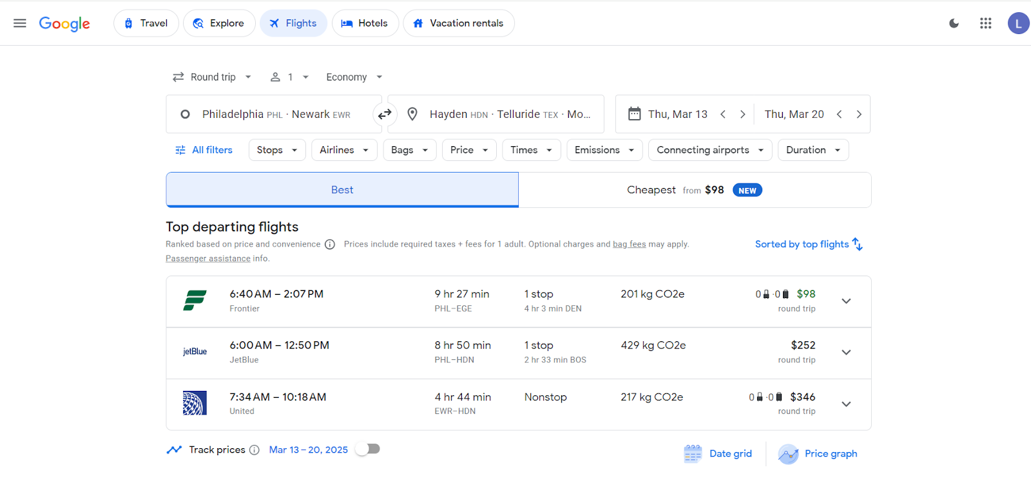The image size is (1031, 490).
Task: Open the Stops filter dropdown
Action: [x=277, y=150]
